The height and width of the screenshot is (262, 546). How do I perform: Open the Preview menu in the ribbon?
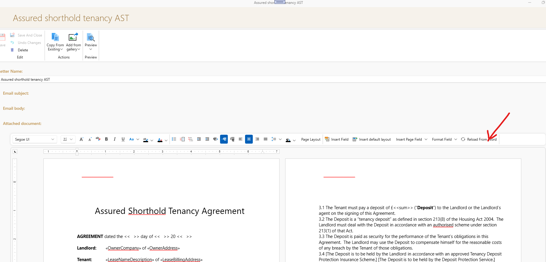pos(91,42)
